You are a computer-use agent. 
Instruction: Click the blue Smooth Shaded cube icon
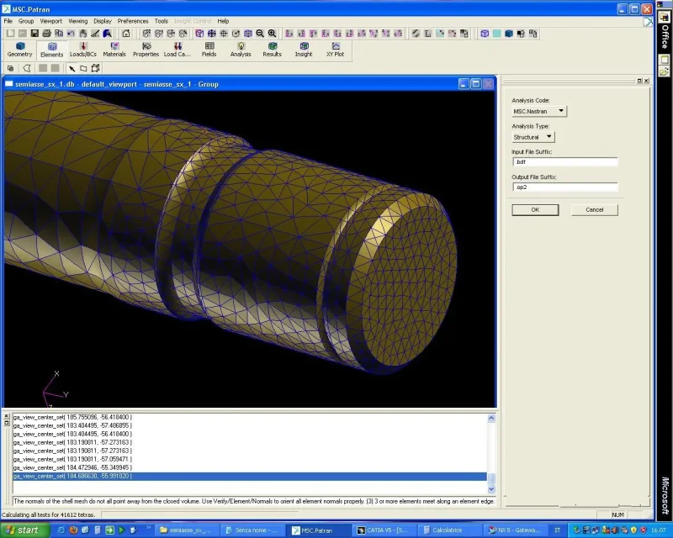(x=509, y=34)
